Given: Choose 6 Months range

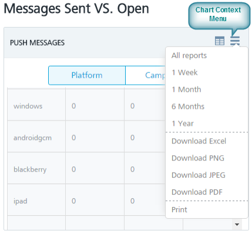Looking at the screenshot, I should [188, 106].
